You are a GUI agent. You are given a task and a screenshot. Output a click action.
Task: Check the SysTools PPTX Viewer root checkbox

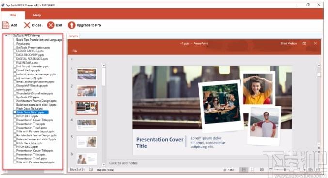point(10,36)
